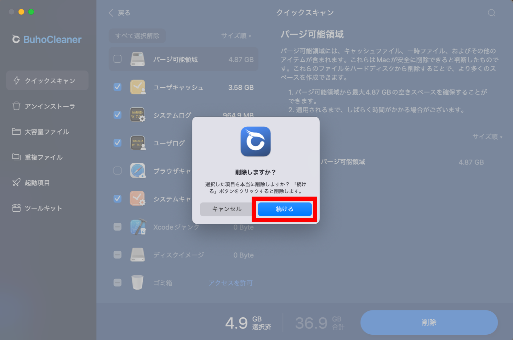Click the パージ可能領域 heading in right panel

pos(312,34)
